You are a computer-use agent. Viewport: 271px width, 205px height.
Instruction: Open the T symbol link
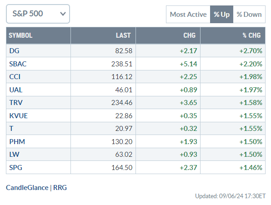[x=11, y=129]
